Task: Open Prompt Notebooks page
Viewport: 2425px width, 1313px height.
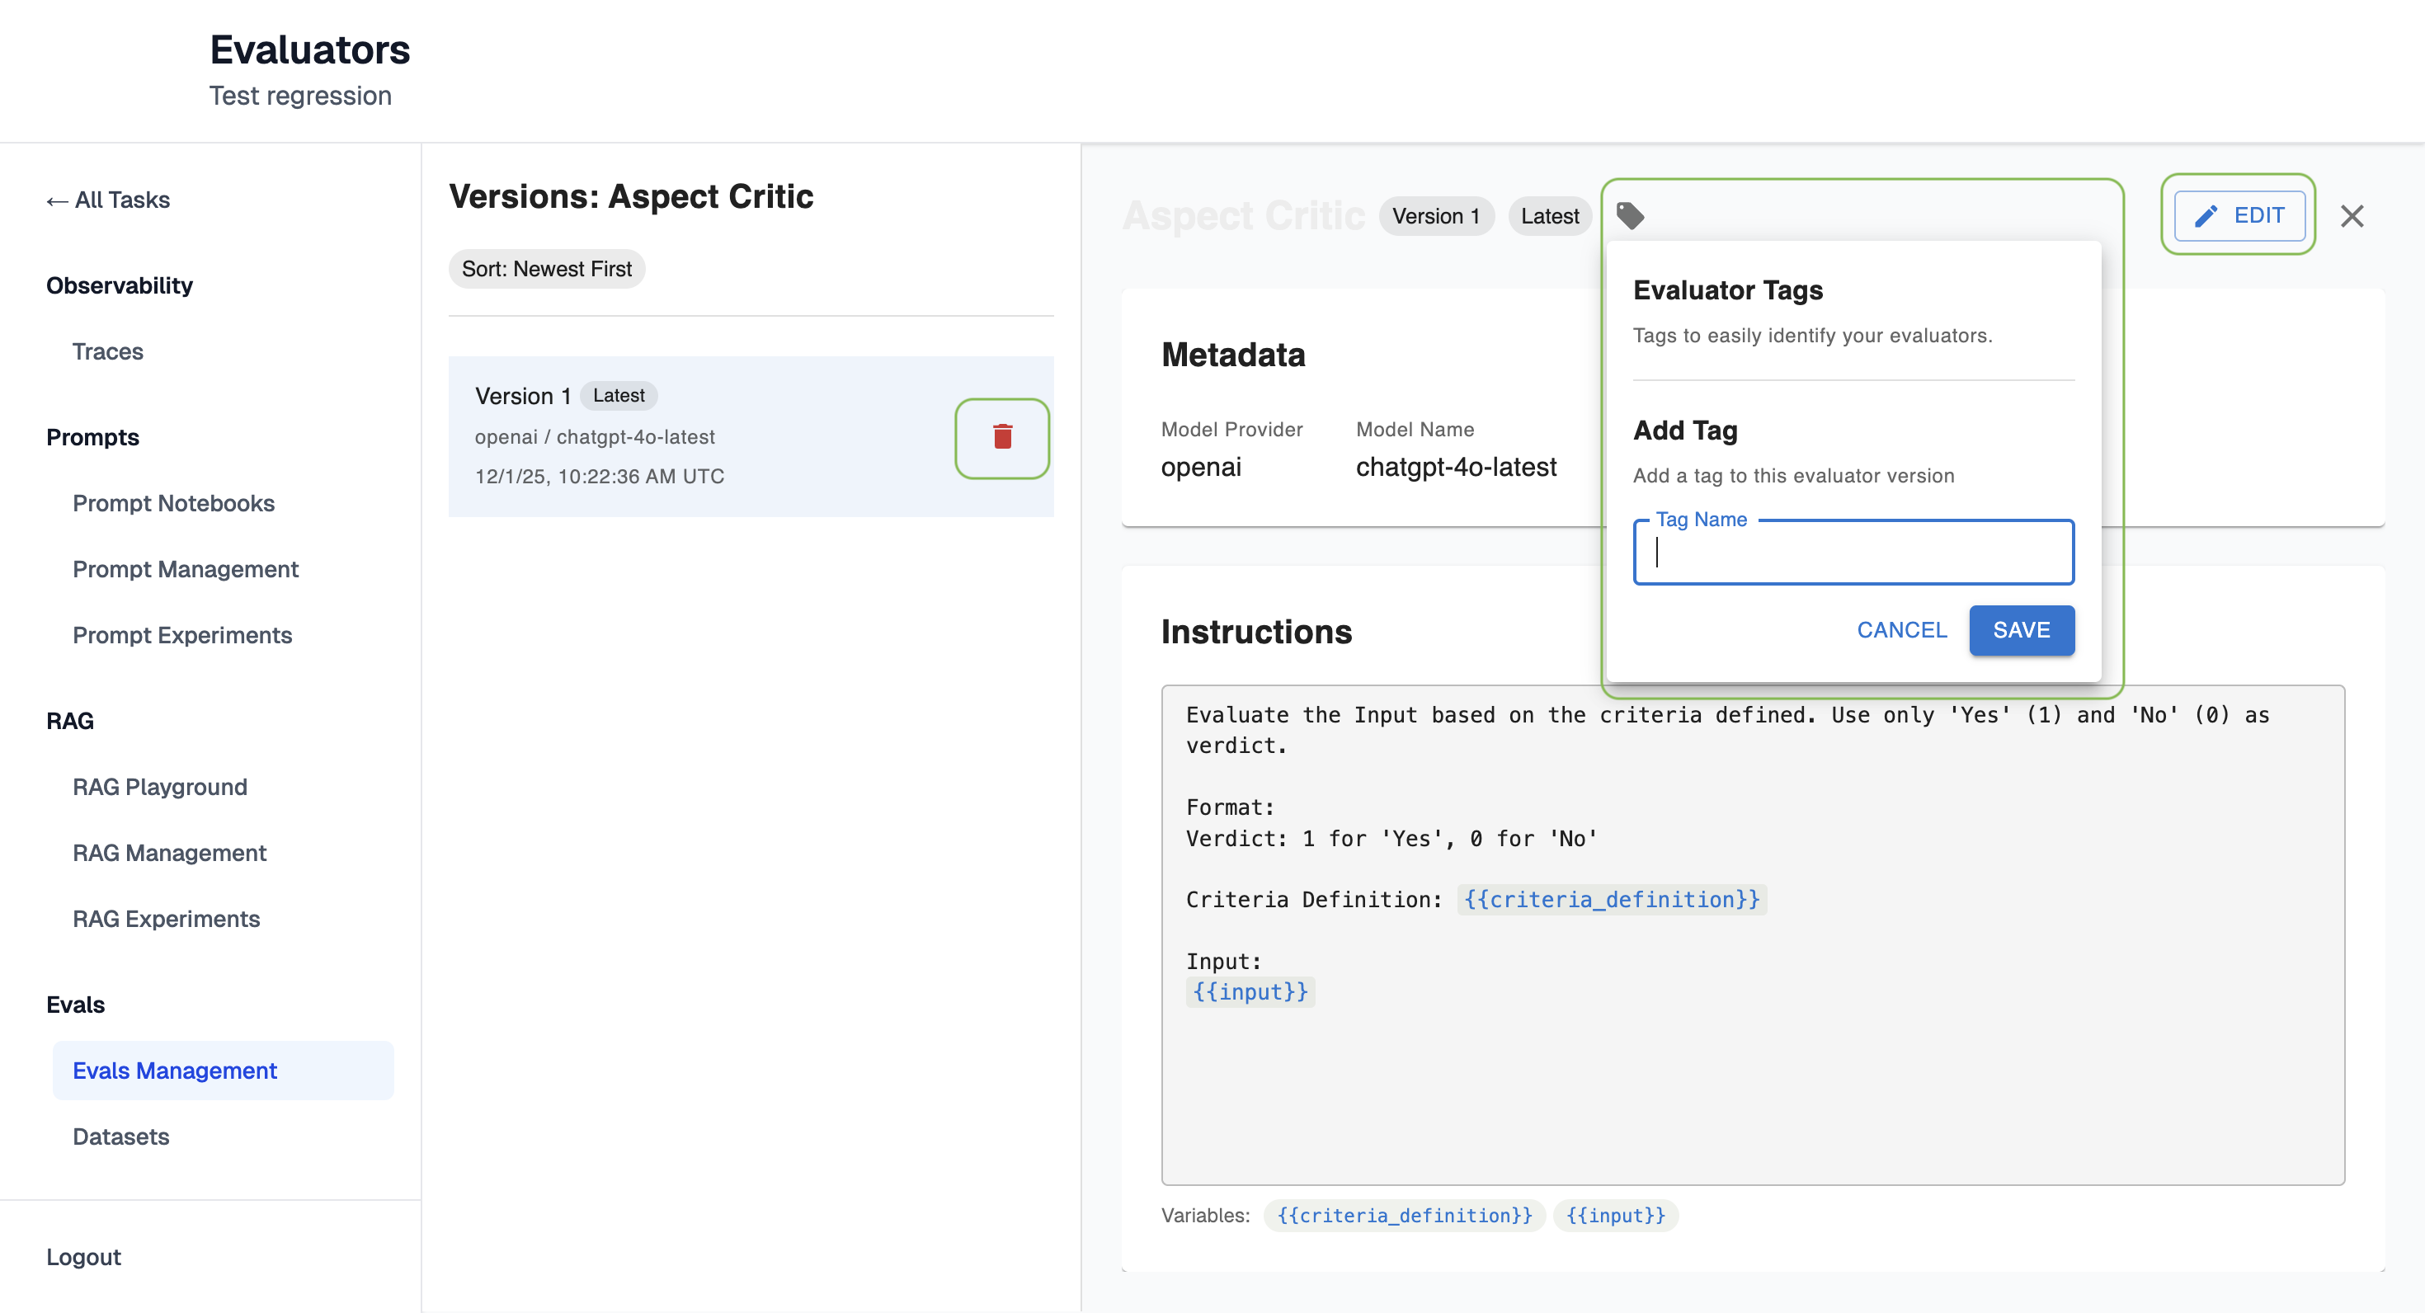Action: [x=173, y=502]
